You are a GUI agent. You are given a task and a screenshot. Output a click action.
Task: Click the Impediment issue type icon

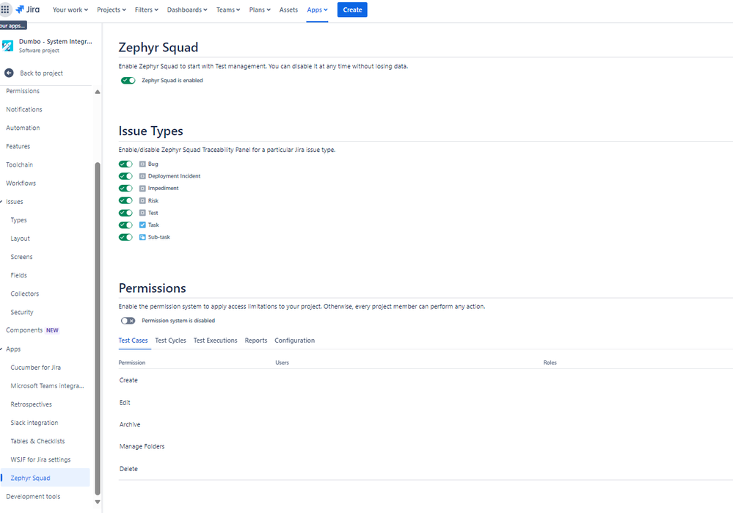[142, 189]
